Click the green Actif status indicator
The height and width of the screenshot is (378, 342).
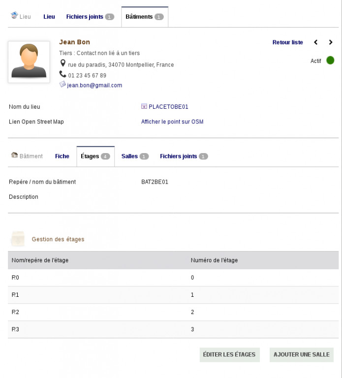[x=330, y=61]
